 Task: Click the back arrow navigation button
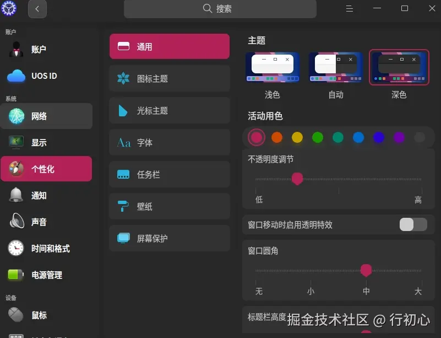(x=37, y=9)
